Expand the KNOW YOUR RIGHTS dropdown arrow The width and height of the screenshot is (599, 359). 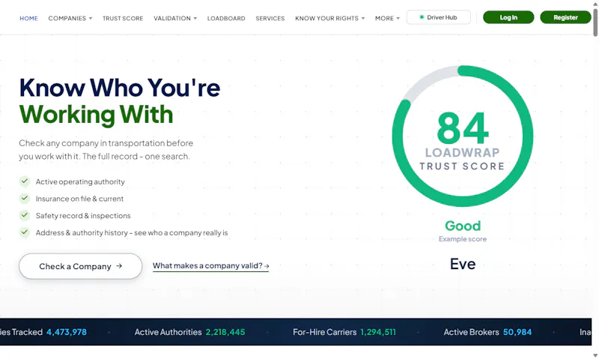363,18
